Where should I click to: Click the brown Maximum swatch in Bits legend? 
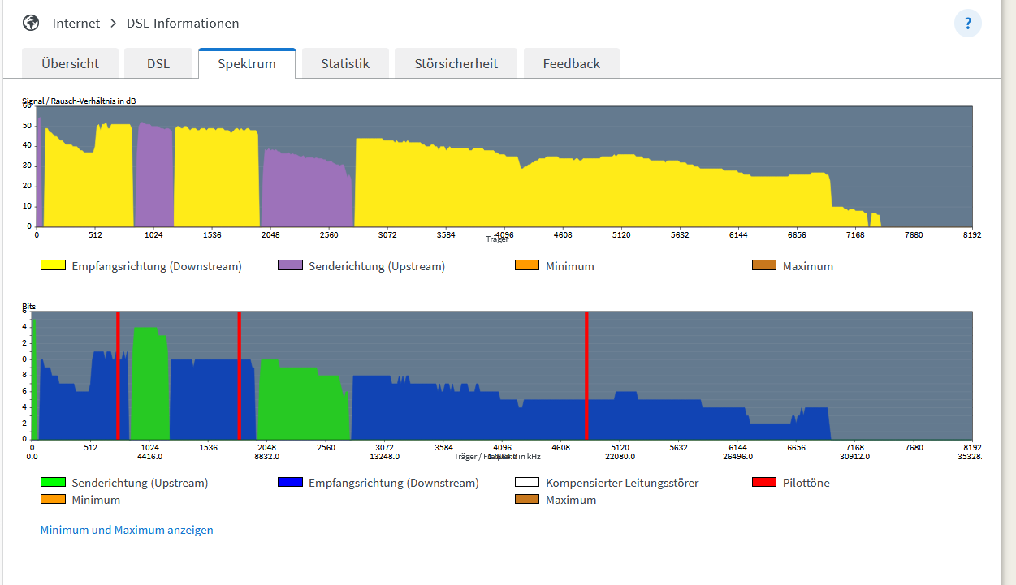pos(527,499)
